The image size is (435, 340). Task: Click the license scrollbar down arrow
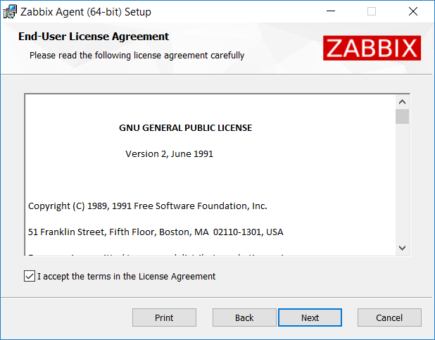tap(402, 248)
